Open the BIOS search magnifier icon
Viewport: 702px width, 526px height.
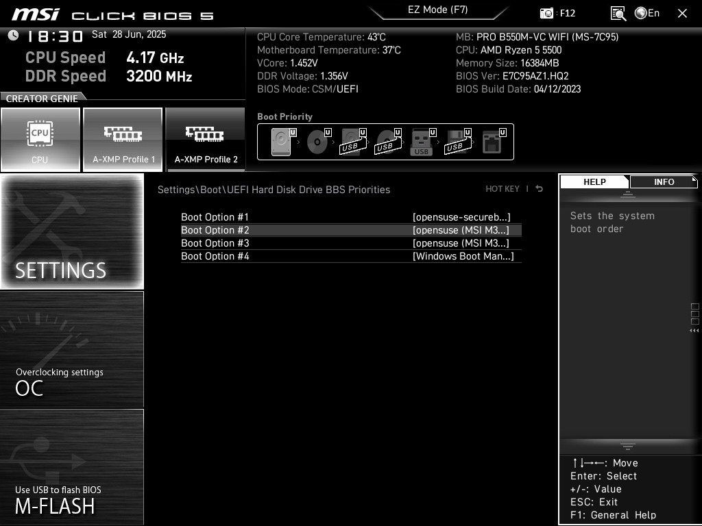point(618,13)
